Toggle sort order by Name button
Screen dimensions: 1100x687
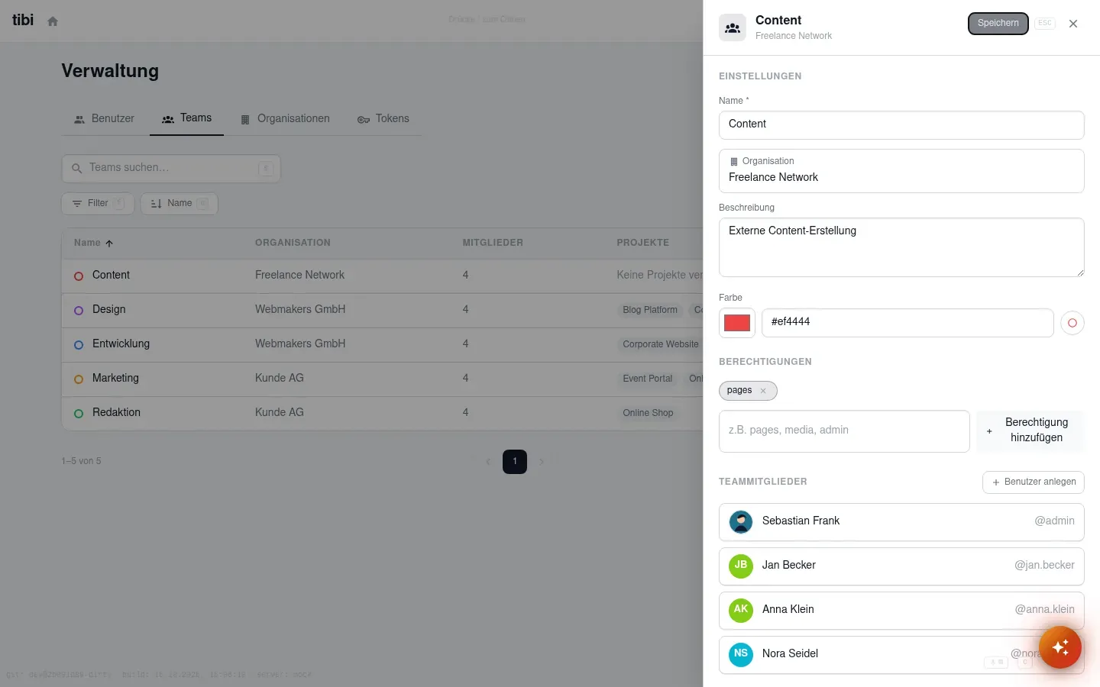pos(180,204)
